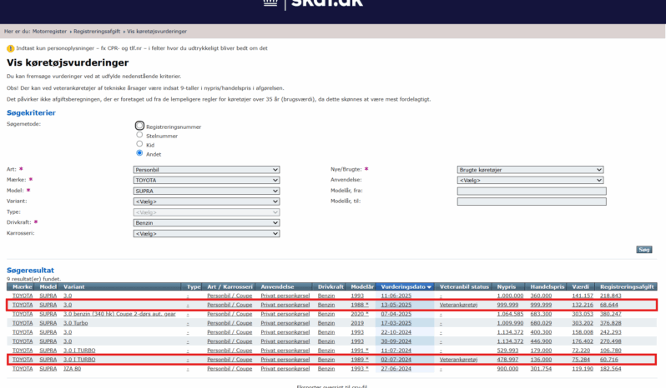Open the Mærke dropdown showing TOYOTA
Image resolution: width=666 pixels, height=388 pixels.
(206, 180)
